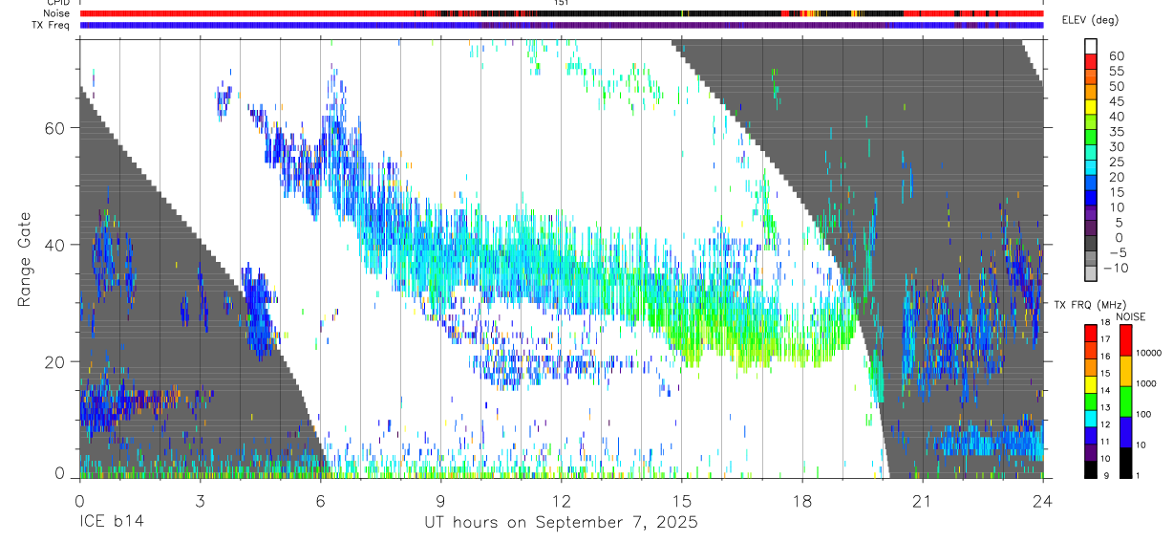The height and width of the screenshot is (542, 1173).
Task: Click the 'Range Gate' y-axis title
Action: click(25, 259)
